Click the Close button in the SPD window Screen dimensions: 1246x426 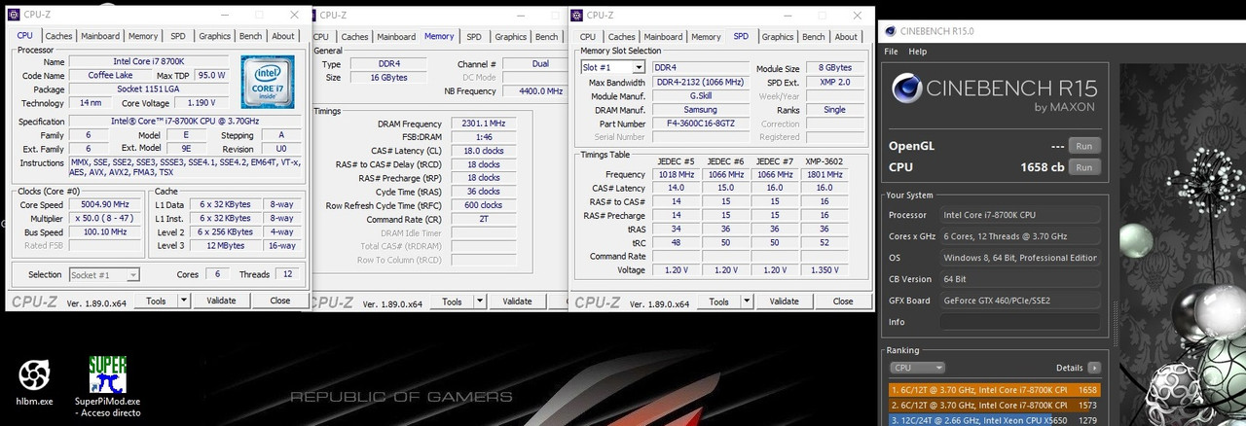tap(843, 302)
